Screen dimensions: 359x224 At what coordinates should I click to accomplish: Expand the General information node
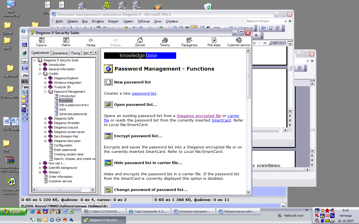40,69
